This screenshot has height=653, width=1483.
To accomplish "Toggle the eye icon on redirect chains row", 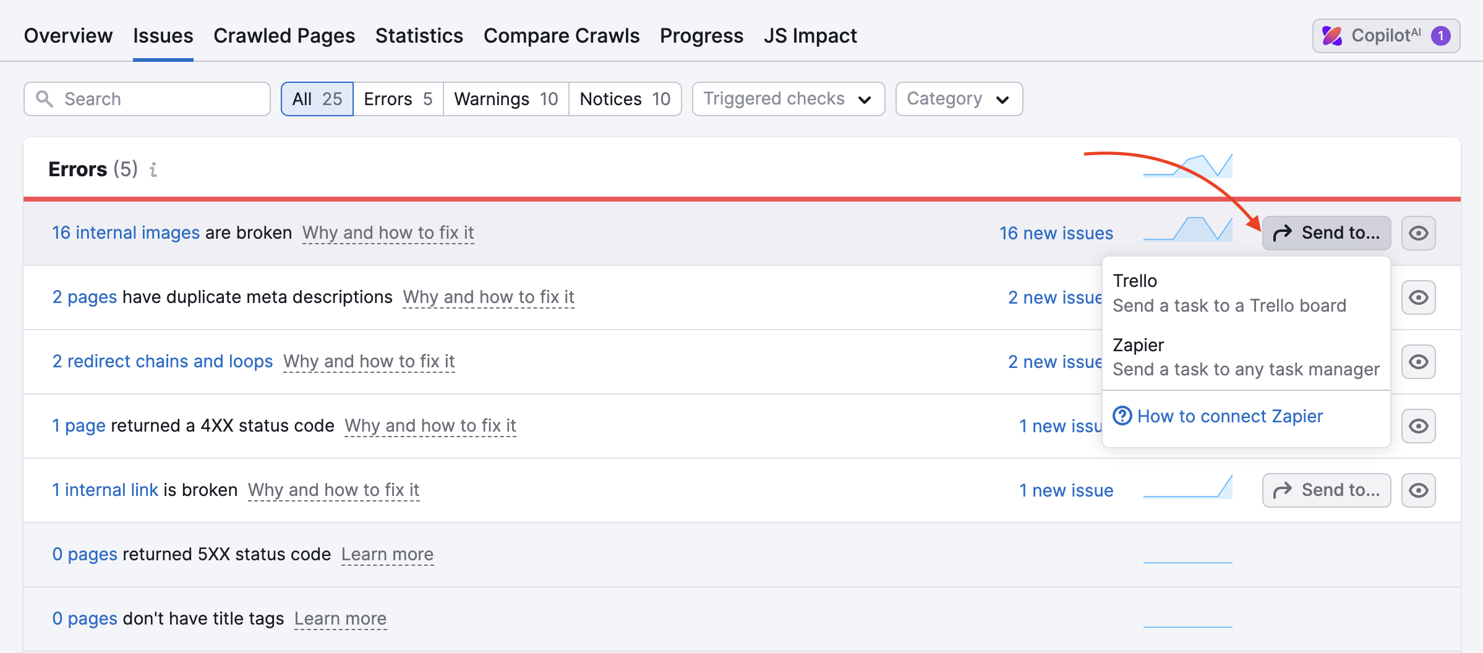I will pos(1418,361).
